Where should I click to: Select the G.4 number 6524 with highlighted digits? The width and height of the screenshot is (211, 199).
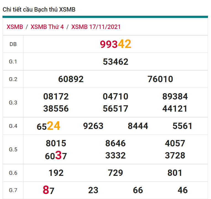(48, 126)
